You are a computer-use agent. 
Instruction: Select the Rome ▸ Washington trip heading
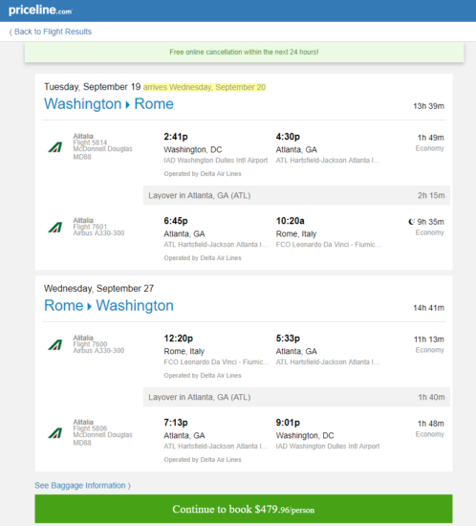[x=109, y=306]
